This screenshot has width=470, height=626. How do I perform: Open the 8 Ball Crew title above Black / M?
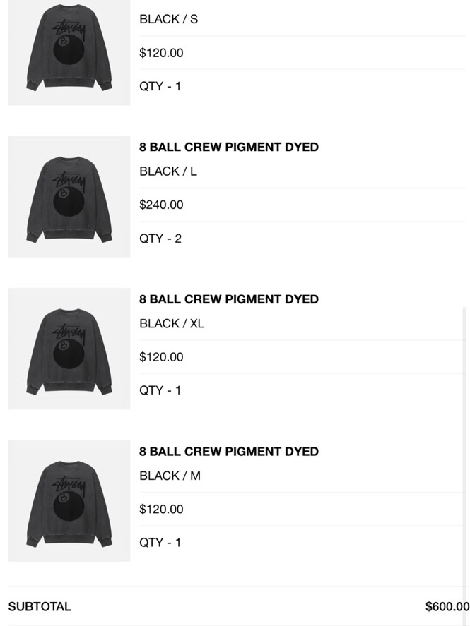click(x=229, y=452)
